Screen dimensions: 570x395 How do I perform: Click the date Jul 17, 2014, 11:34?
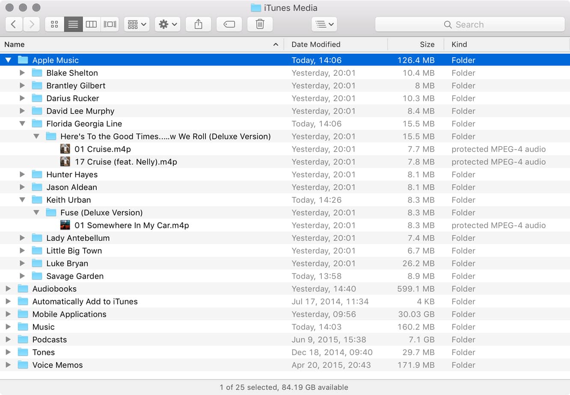(330, 301)
